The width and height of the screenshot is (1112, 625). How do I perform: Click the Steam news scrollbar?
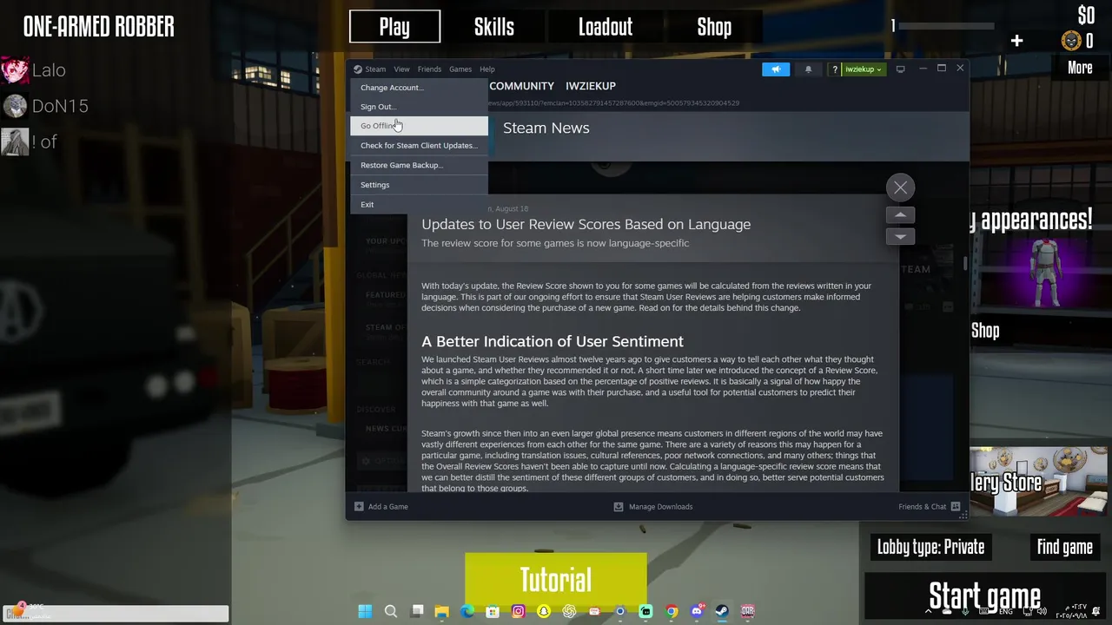[965, 263]
